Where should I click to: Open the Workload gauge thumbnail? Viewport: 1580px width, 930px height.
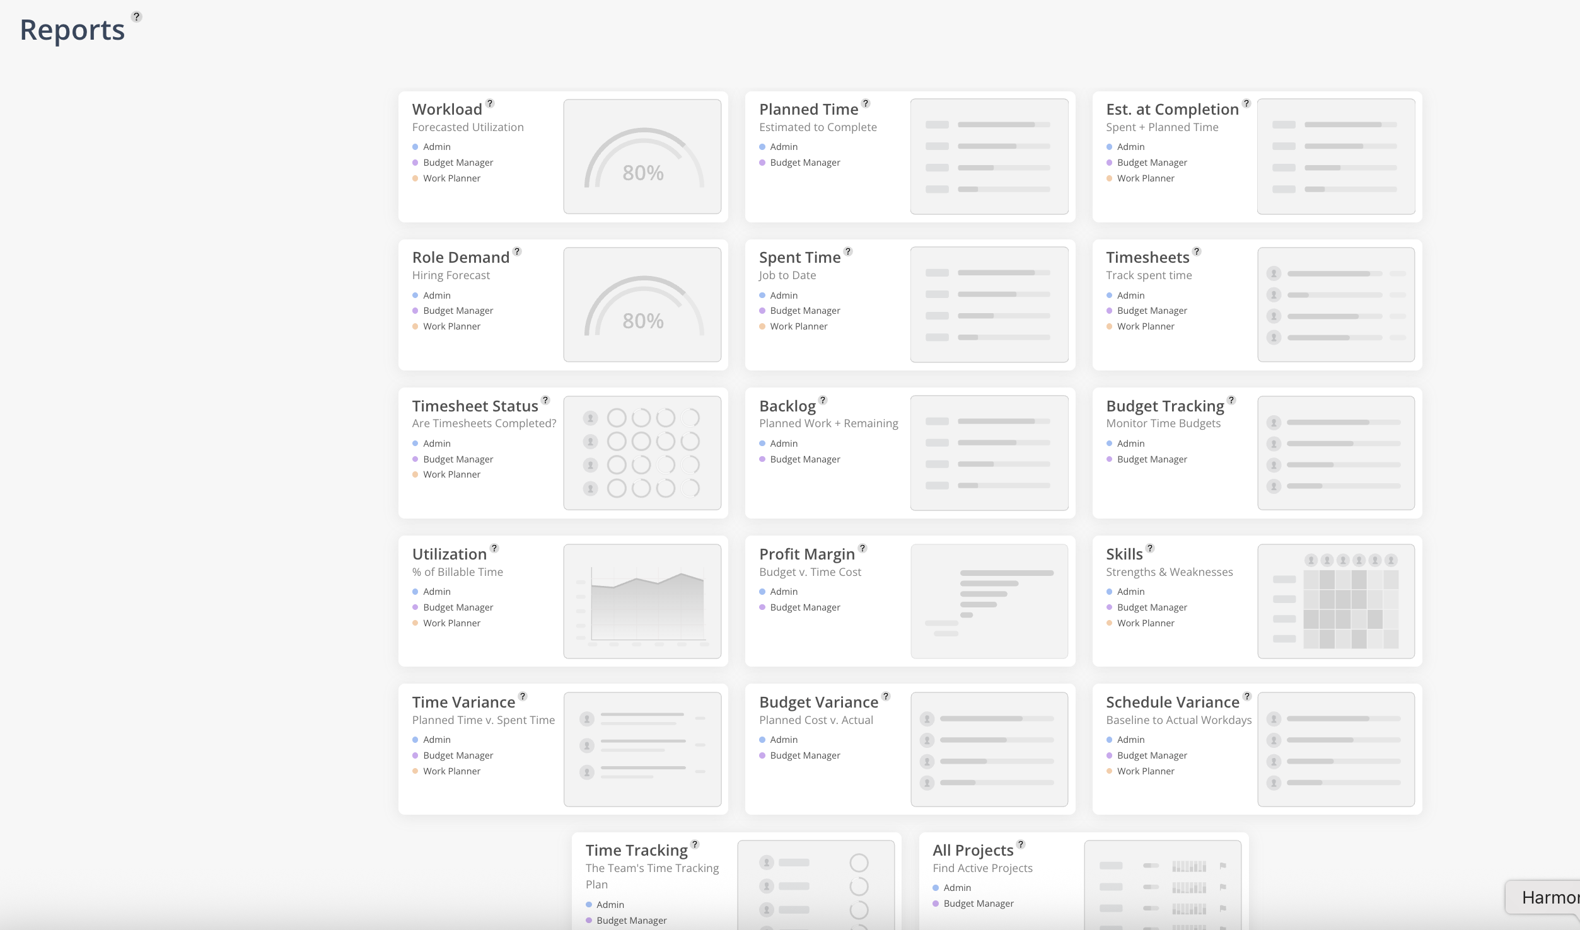pyautogui.click(x=642, y=156)
